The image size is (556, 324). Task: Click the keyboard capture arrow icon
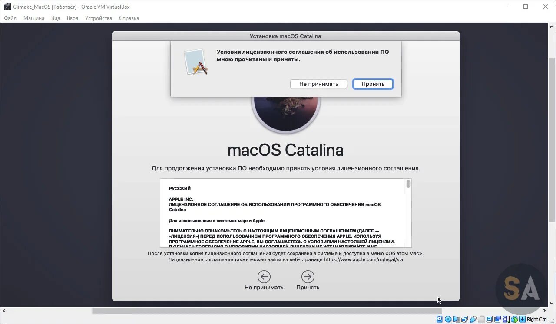pyautogui.click(x=522, y=319)
